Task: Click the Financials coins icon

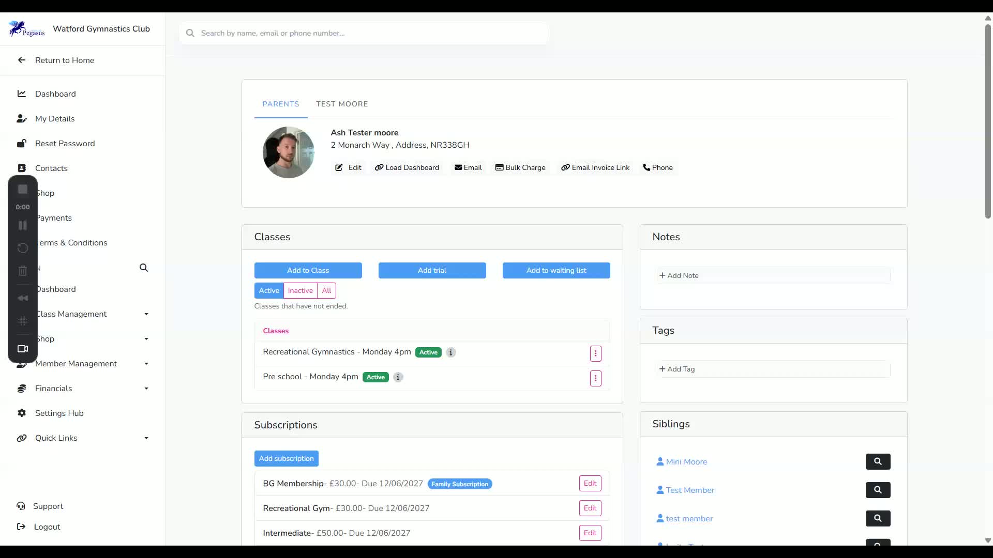Action: click(x=22, y=388)
